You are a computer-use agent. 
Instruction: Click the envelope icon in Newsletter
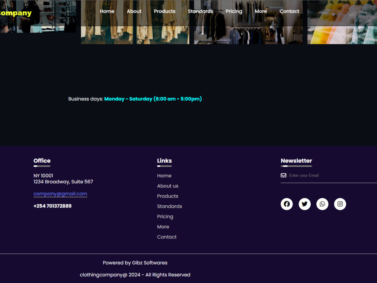pos(284,175)
